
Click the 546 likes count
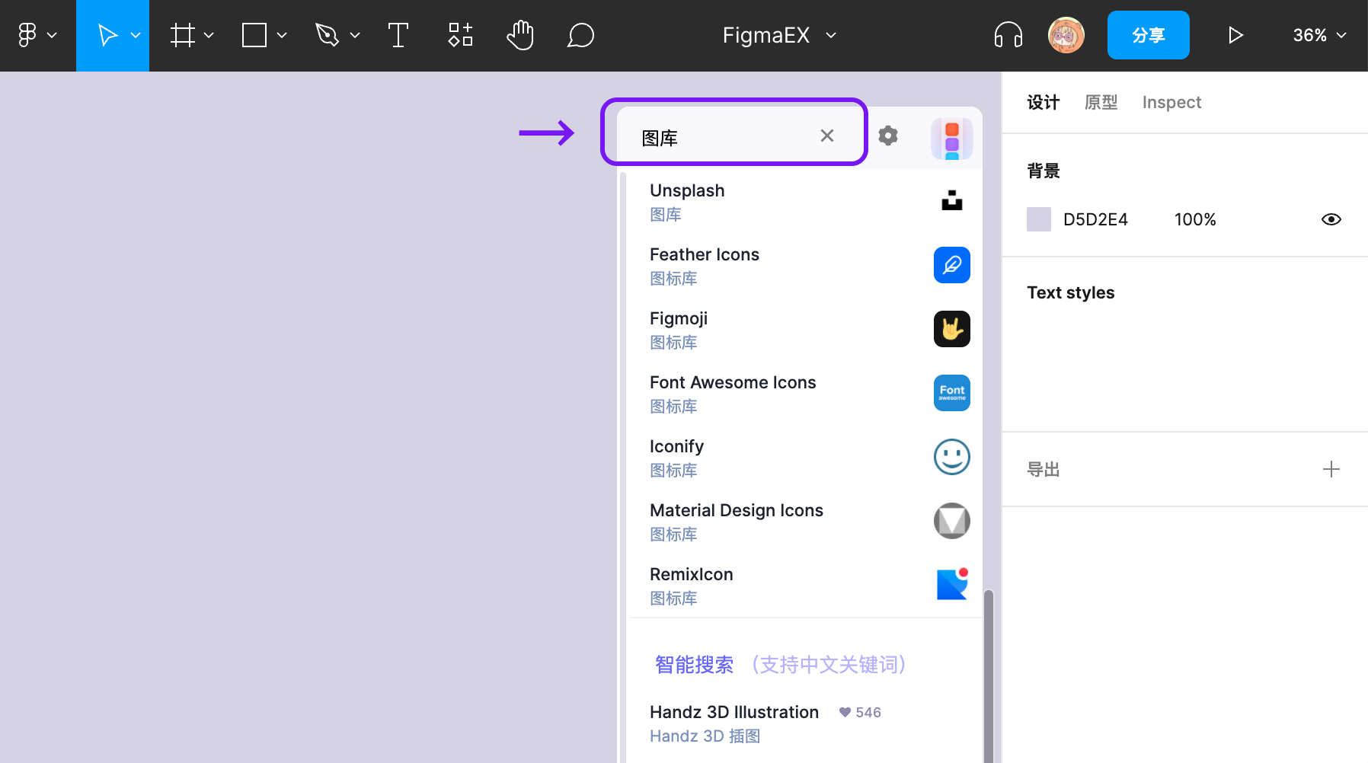[x=860, y=712]
